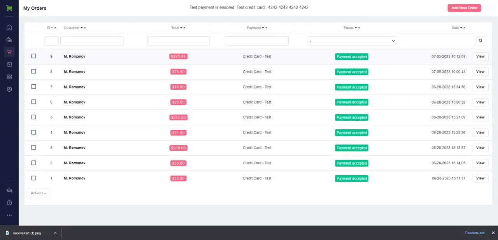498x240 pixels.
Task: Check the box for order 1
Action: (x=33, y=178)
